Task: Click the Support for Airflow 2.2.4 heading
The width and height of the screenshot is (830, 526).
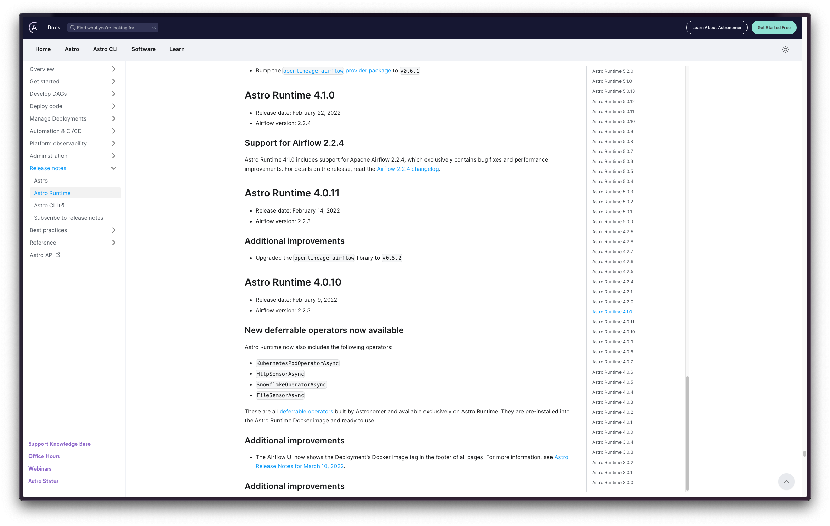Action: (294, 143)
